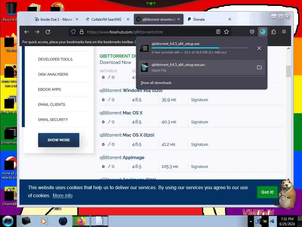Close the CollabVM SearXNG tab
This screenshot has height=227, width=302.
tap(128, 19)
